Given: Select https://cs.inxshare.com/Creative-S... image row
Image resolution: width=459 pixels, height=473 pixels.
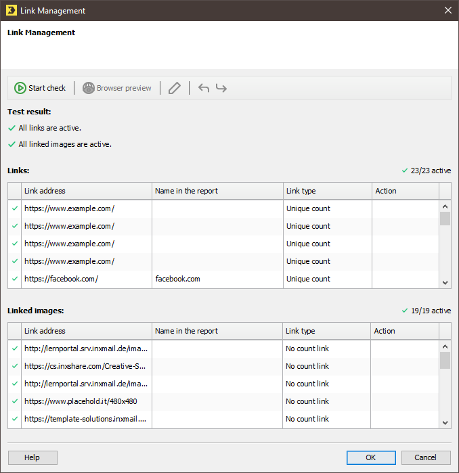Looking at the screenshot, I should [223, 366].
